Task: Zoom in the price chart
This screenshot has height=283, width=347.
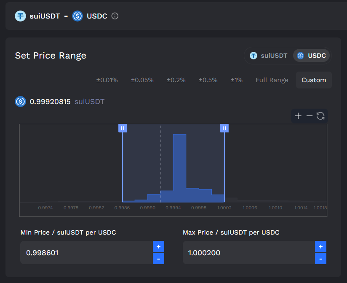Action: (x=298, y=116)
